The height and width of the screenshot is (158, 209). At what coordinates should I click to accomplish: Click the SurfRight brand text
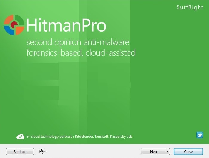190,7
